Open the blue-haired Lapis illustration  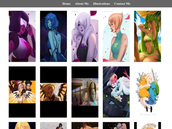(x=54, y=36)
